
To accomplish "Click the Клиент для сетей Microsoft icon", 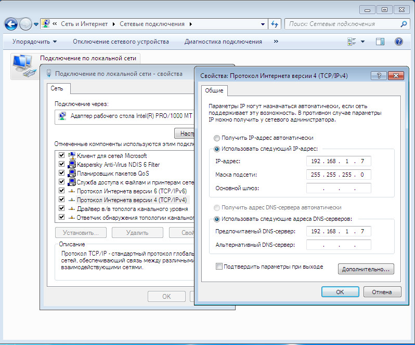I will point(72,155).
